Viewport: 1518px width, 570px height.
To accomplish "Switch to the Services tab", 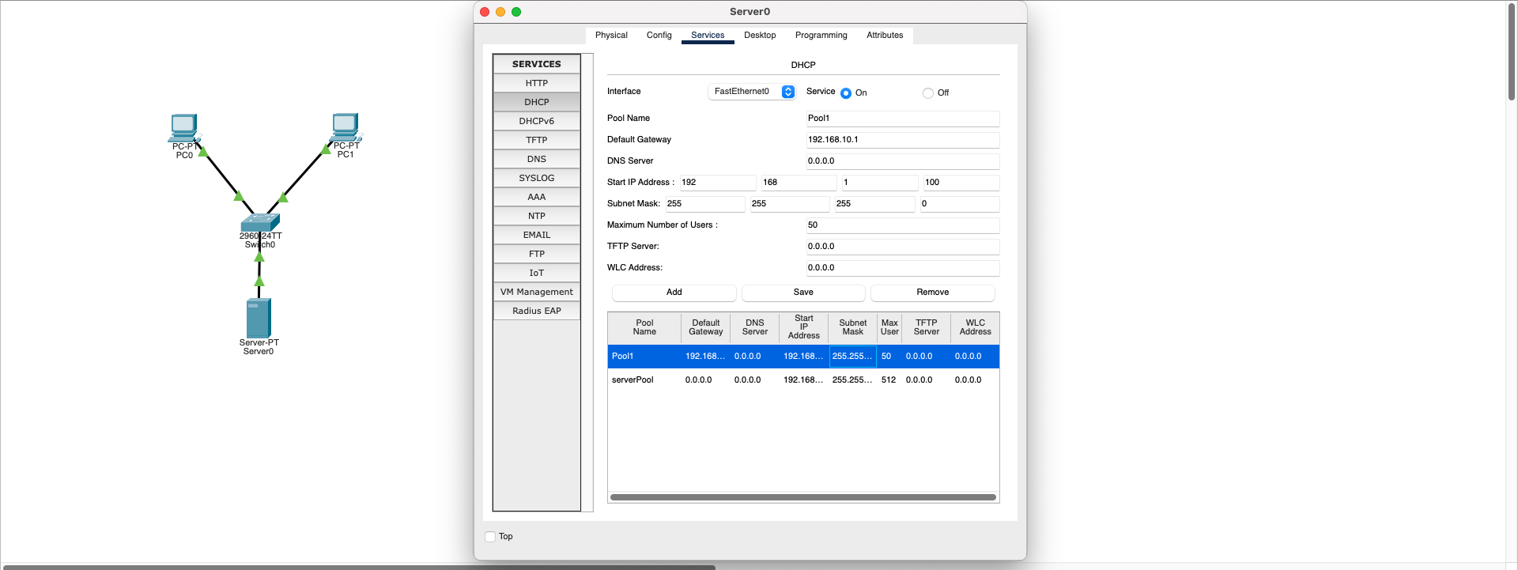I will point(708,36).
